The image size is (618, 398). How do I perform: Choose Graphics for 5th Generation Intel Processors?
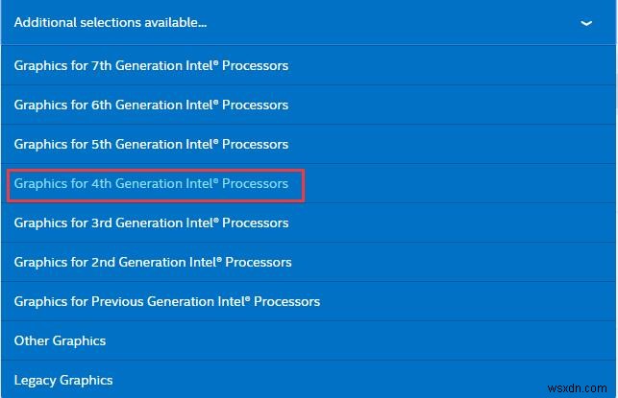[309, 144]
